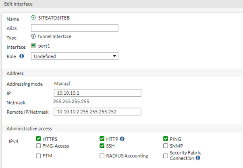This screenshot has height=168, width=243.
Task: Toggle the PING access checkbox
Action: (x=166, y=139)
